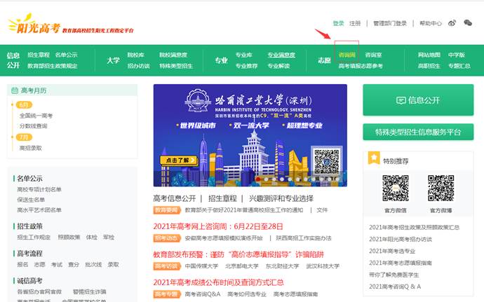
Task: Click the 高考月历 calendar icon
Action: [15, 90]
